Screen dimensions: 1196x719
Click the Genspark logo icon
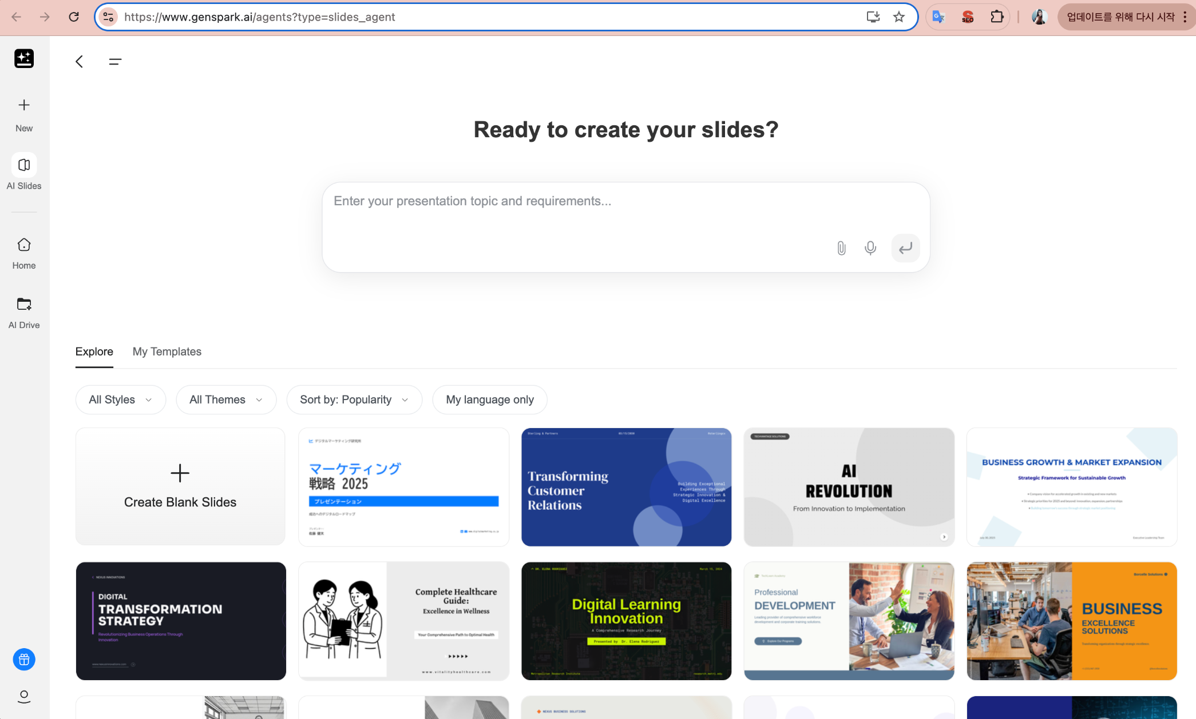[24, 58]
